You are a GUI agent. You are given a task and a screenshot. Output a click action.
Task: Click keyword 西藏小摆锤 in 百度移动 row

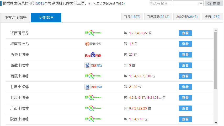(x=19, y=65)
